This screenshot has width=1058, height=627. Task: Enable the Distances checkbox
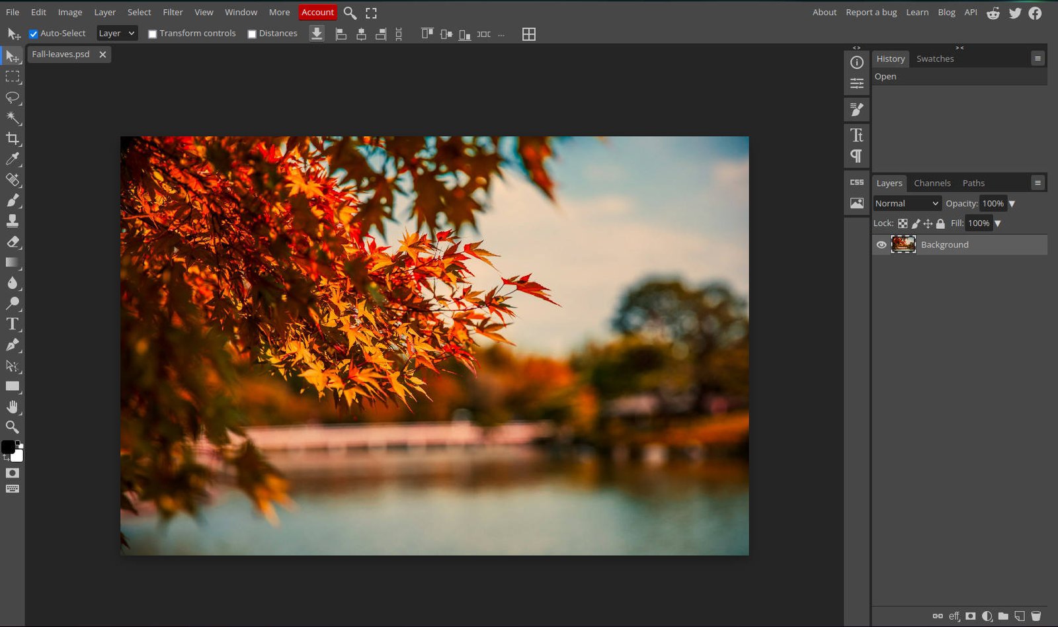point(252,34)
